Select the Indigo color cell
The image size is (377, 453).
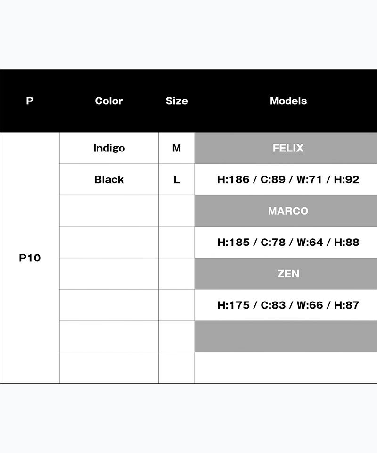click(109, 148)
